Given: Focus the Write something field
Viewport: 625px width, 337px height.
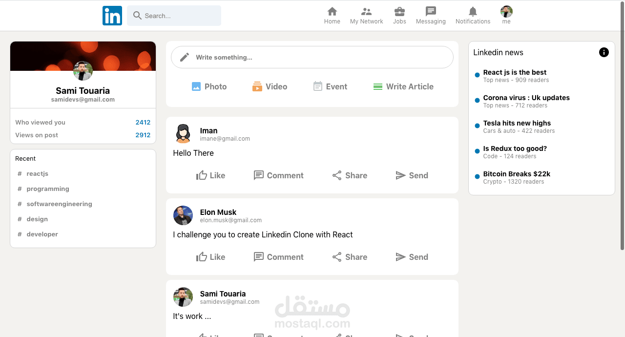Looking at the screenshot, I should click(x=312, y=57).
